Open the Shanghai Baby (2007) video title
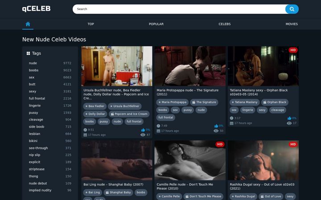 pyautogui.click(x=113, y=184)
